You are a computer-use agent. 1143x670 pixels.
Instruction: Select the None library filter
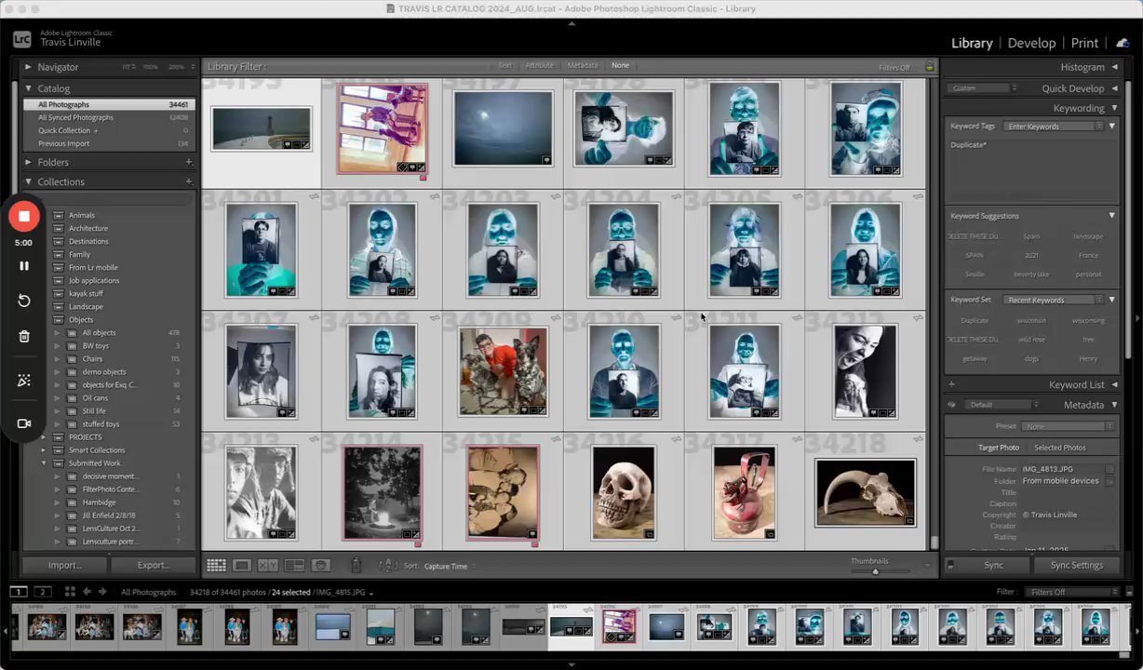[620, 66]
